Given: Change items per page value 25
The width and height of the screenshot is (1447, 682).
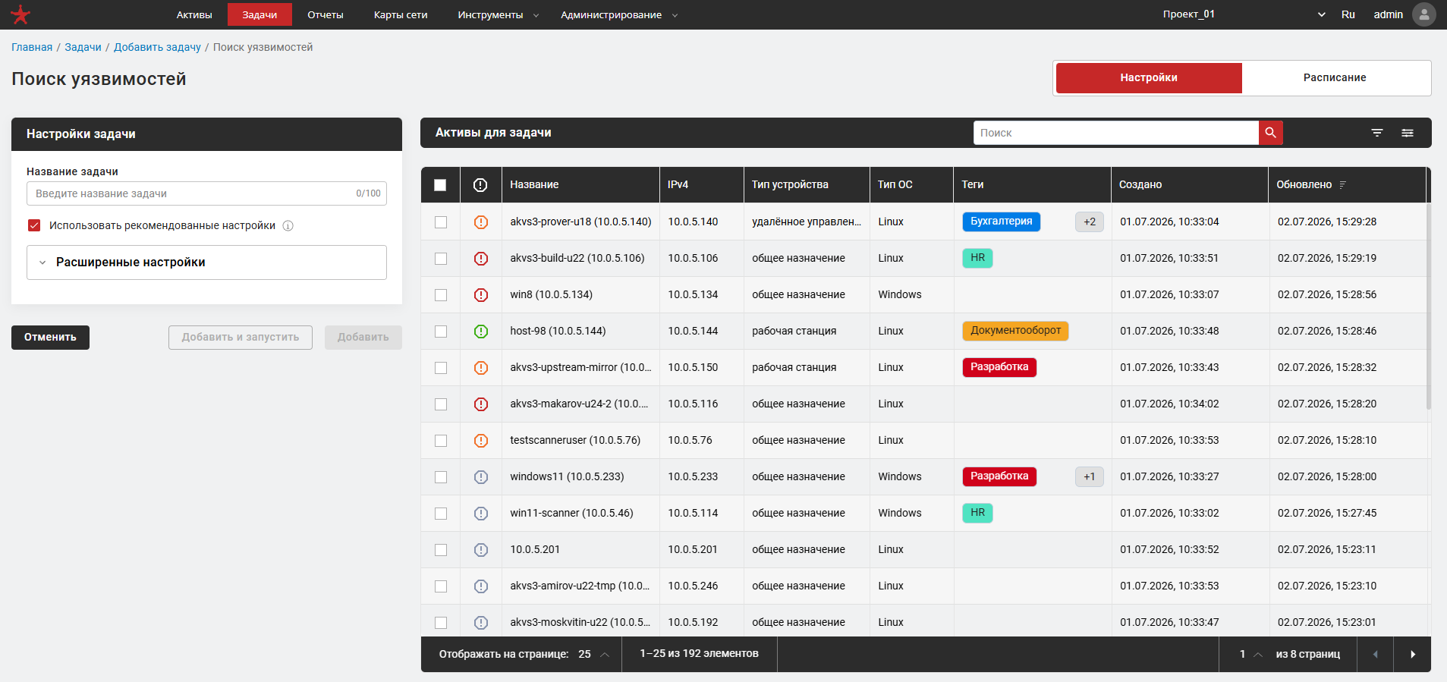Looking at the screenshot, I should click(594, 654).
